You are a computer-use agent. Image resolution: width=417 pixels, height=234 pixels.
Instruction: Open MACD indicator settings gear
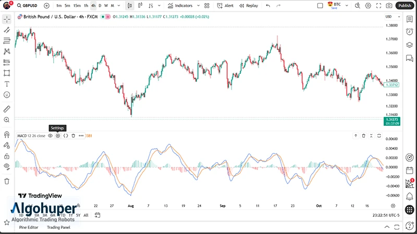click(x=58, y=136)
